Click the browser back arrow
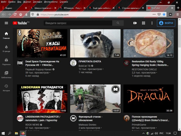181x136 pixels. 4,14
